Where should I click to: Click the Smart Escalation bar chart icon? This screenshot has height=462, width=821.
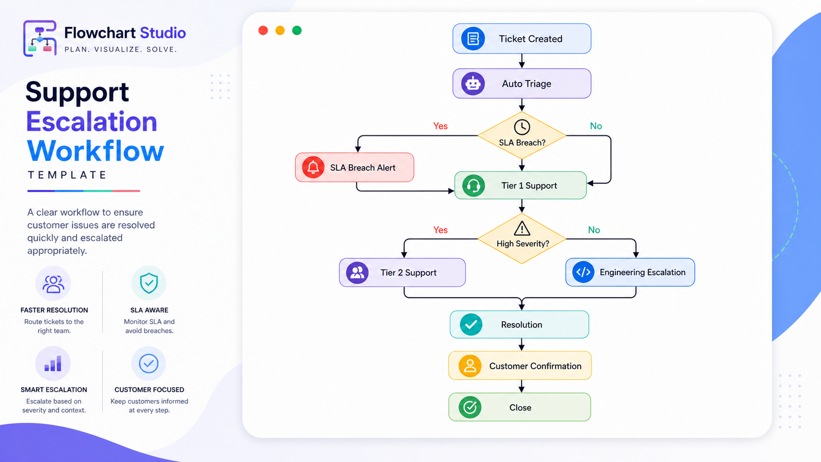pos(53,363)
